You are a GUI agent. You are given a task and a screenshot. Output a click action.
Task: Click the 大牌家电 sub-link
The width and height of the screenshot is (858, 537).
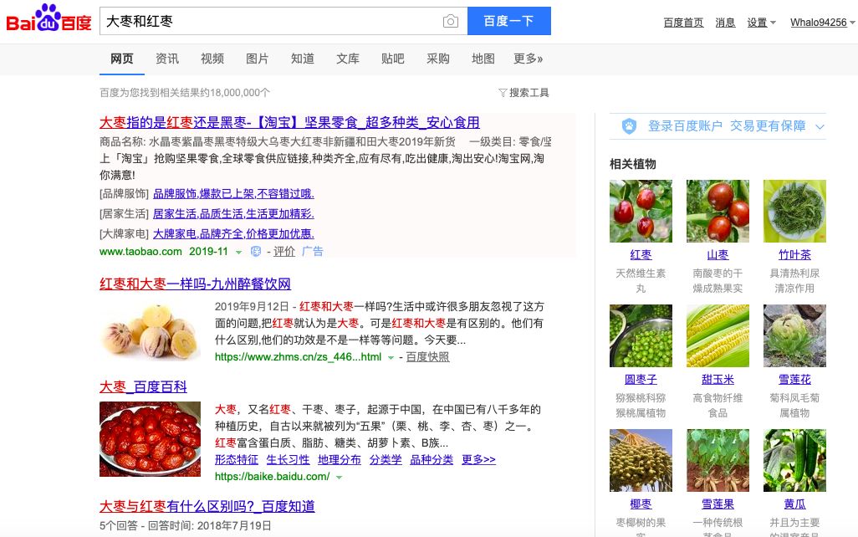click(x=233, y=233)
